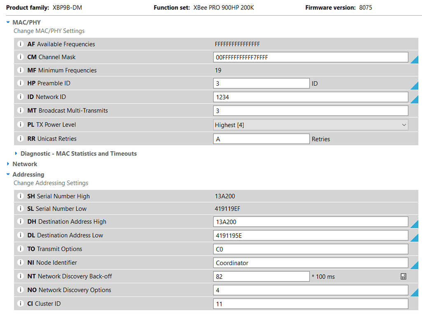Click the info icon beside RR Unicast Retries

click(20, 139)
